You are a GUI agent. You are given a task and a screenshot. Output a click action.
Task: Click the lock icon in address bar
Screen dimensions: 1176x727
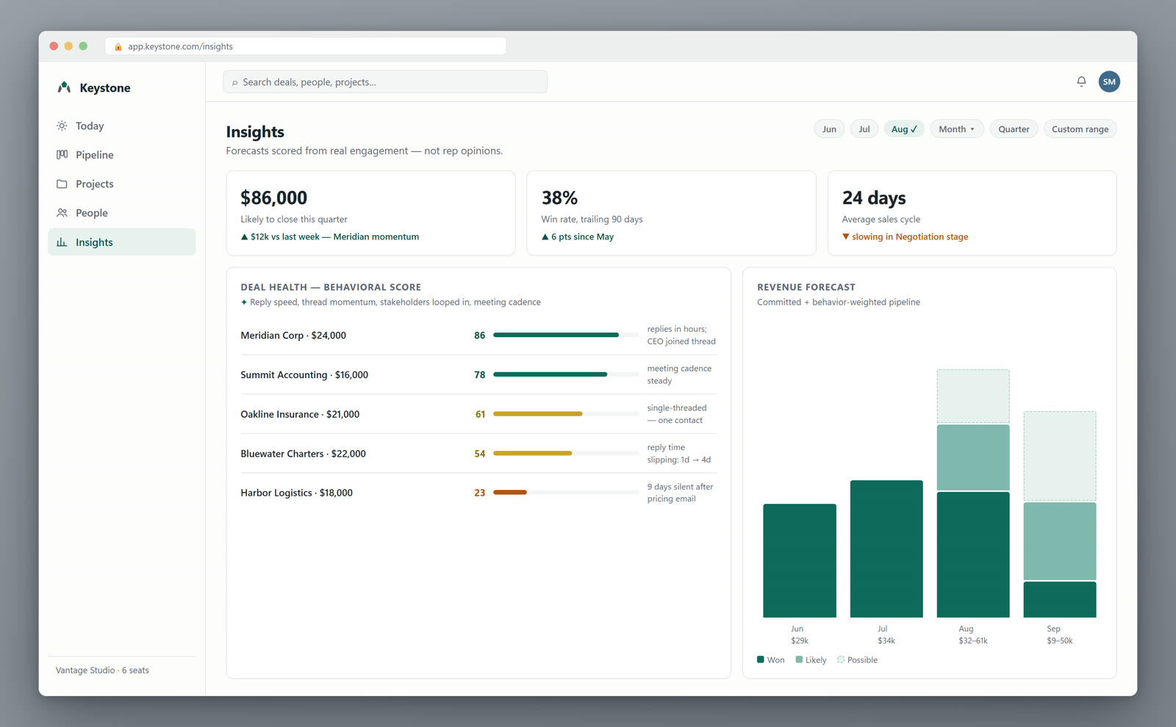(x=118, y=46)
